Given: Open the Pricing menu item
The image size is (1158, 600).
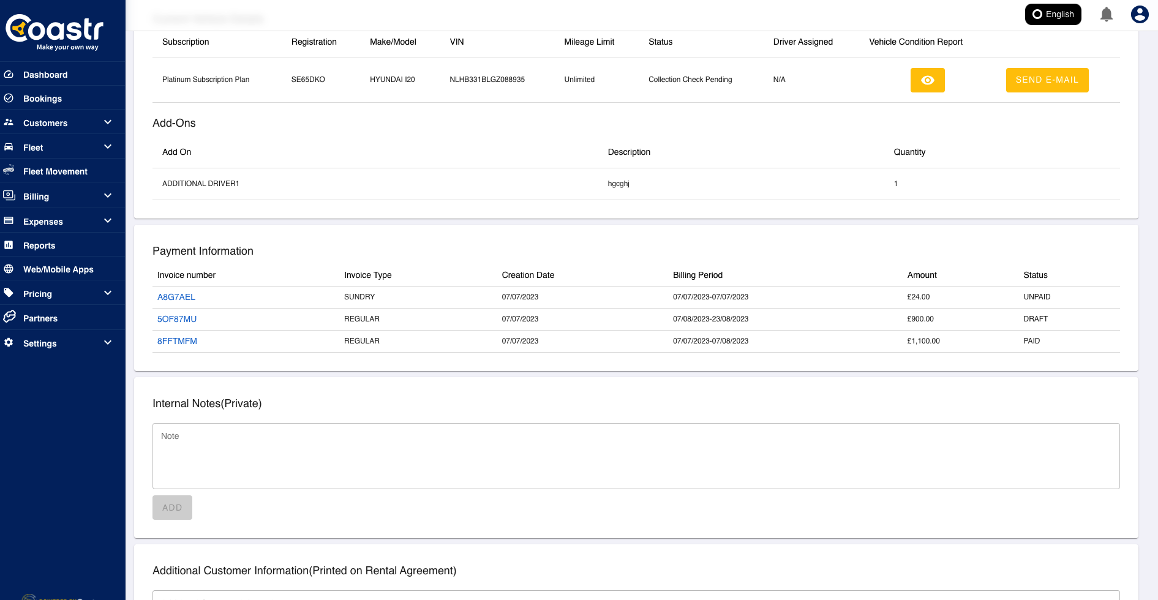Looking at the screenshot, I should pyautogui.click(x=37, y=294).
